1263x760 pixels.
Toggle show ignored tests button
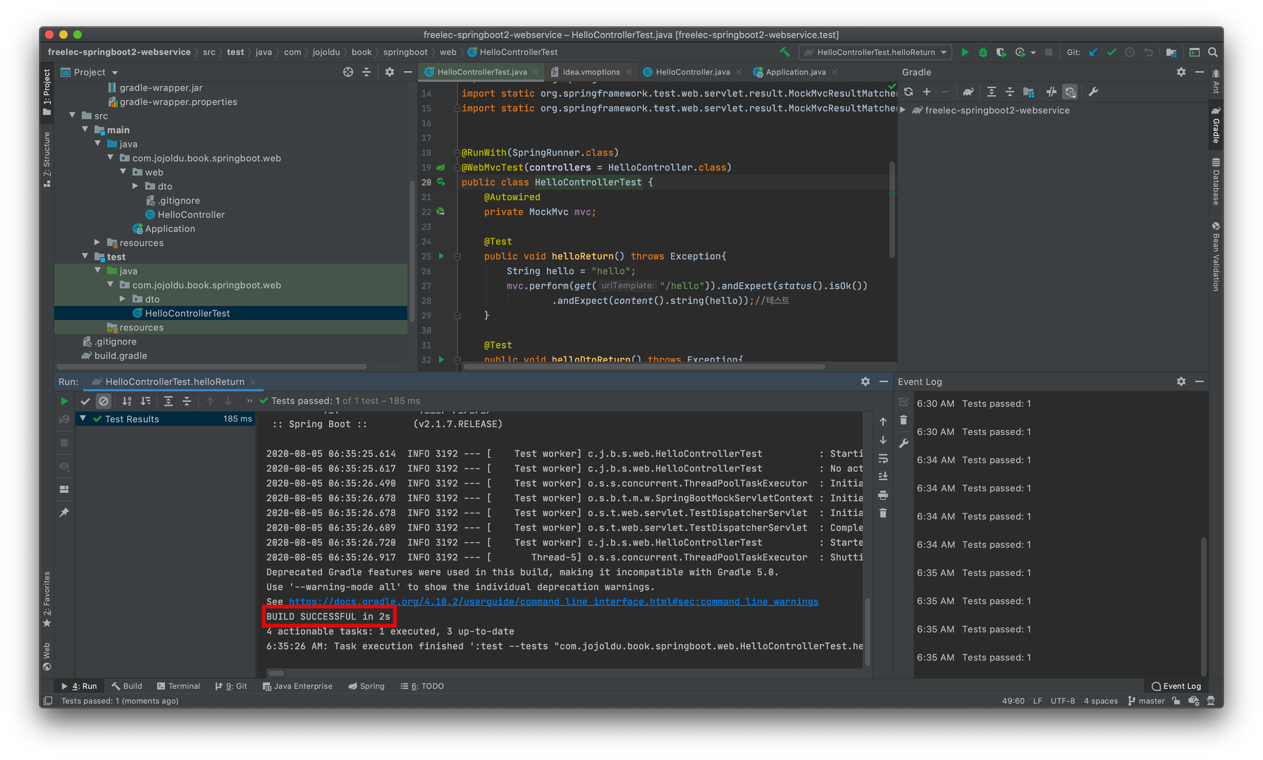pyautogui.click(x=103, y=401)
